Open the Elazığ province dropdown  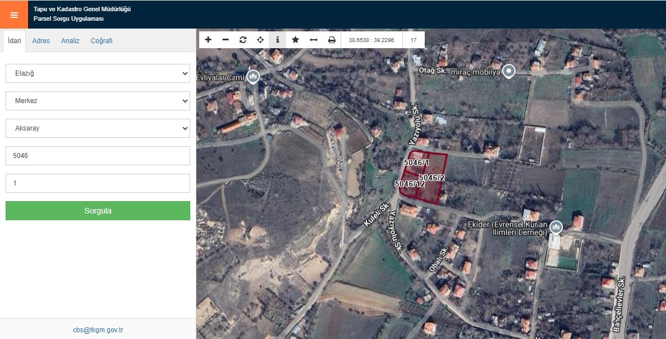98,73
